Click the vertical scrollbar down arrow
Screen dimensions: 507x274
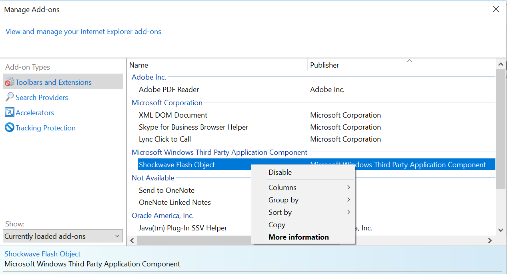tap(500, 230)
